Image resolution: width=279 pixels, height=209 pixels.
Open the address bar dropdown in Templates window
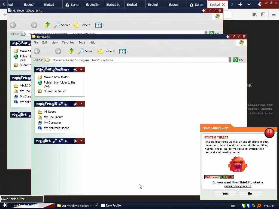click(x=230, y=60)
